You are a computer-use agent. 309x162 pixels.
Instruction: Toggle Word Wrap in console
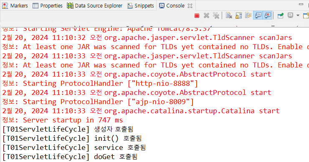tap(248, 15)
